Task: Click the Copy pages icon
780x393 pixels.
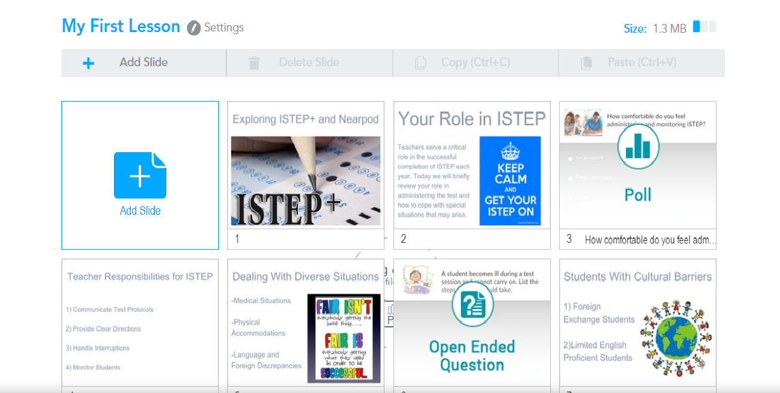Action: (421, 63)
